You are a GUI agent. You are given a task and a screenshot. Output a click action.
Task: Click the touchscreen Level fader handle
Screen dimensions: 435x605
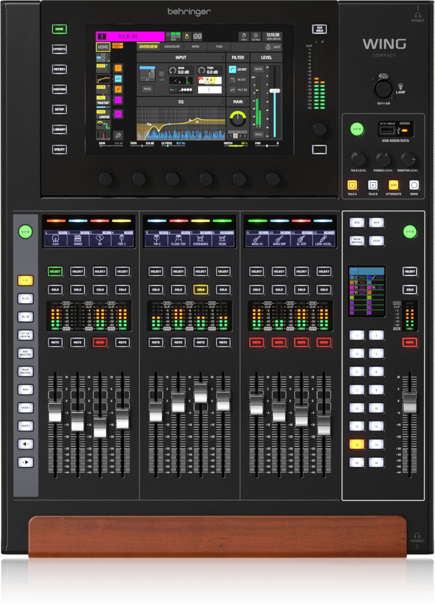click(x=274, y=91)
